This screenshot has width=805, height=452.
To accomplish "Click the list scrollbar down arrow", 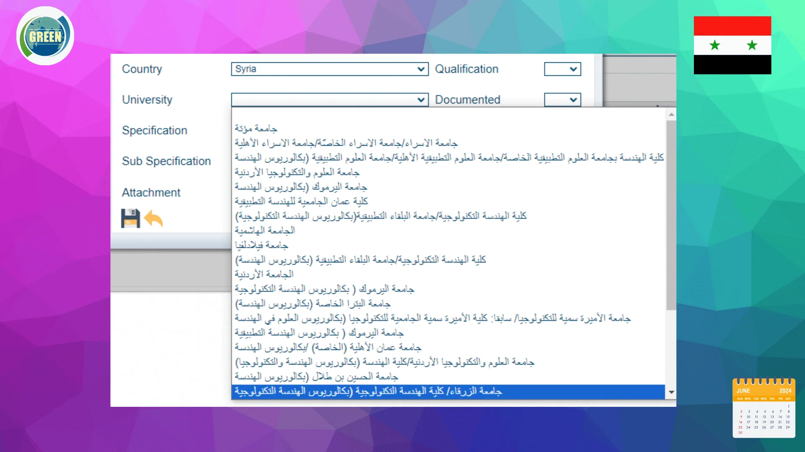I will [671, 392].
